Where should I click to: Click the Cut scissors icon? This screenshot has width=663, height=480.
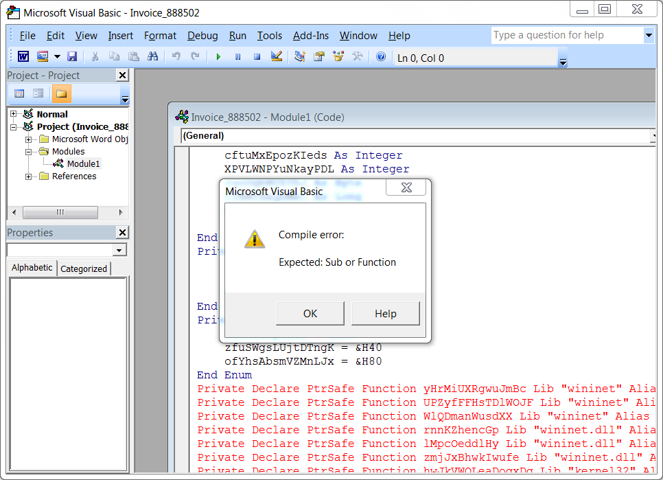click(x=95, y=56)
